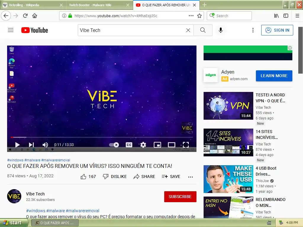Open YouTube guide hamburger menu
The height and width of the screenshot is (227, 303).
coord(11,30)
